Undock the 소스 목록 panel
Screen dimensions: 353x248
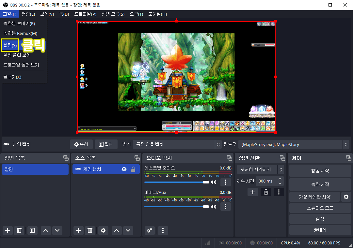tap(137, 158)
